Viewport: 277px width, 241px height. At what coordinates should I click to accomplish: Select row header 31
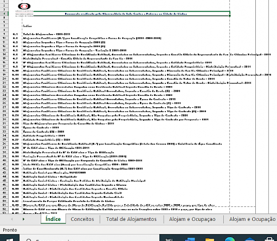pyautogui.click(x=4, y=123)
